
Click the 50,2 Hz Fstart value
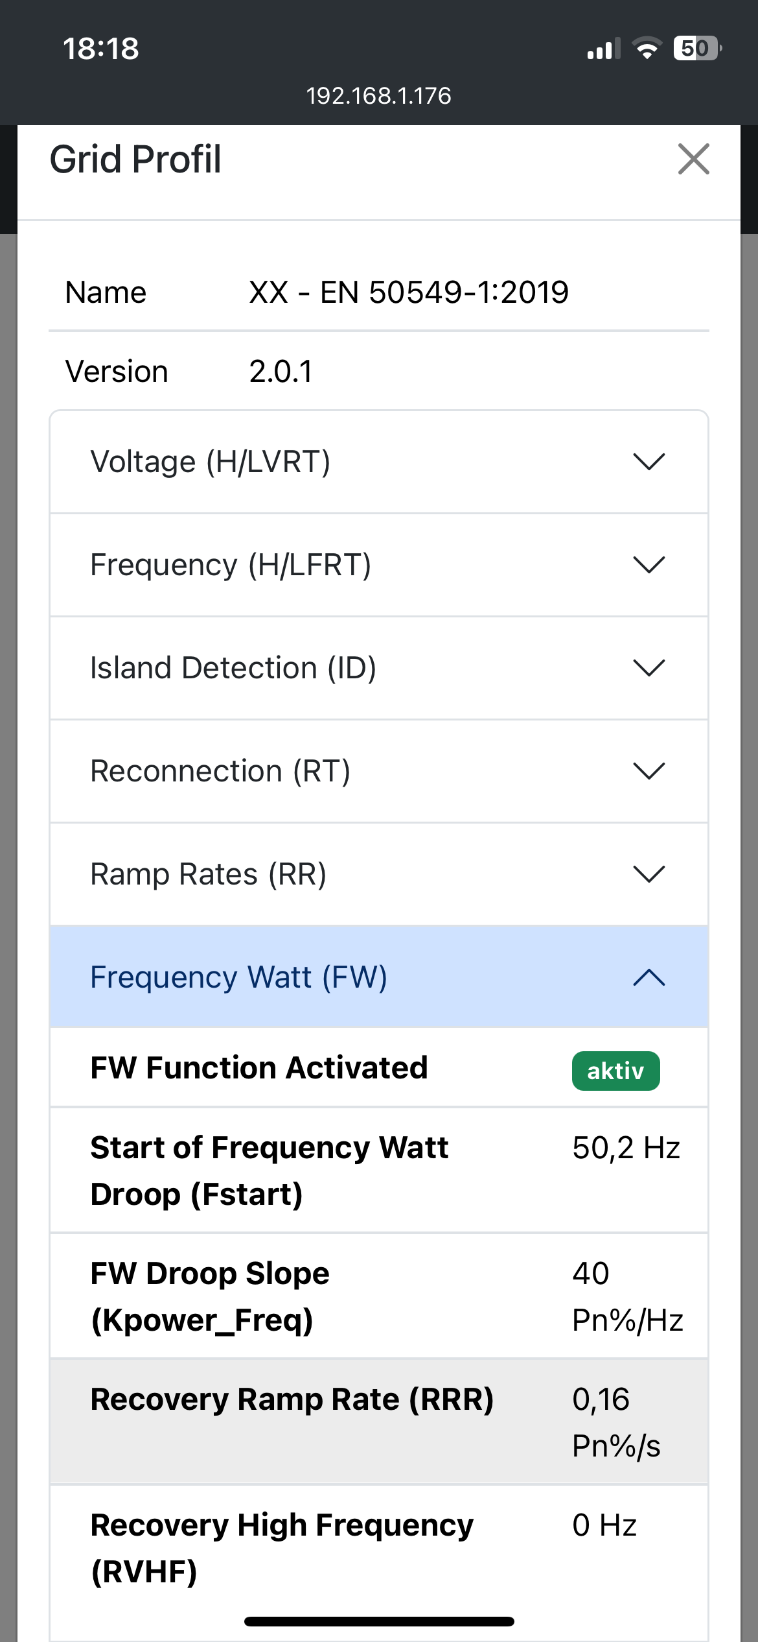[626, 1148]
